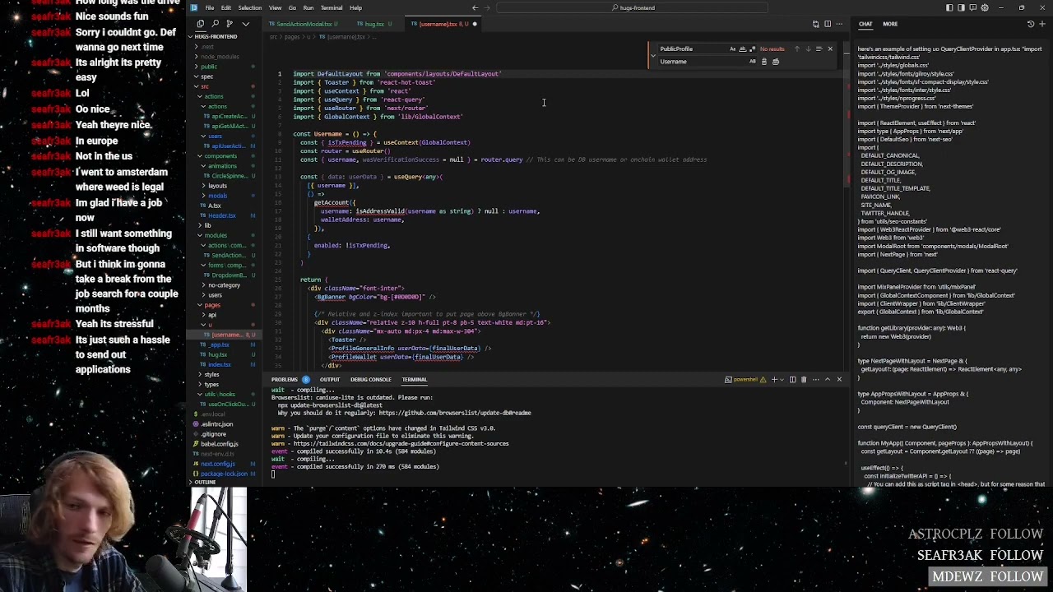Open the Explorer view icon
This screenshot has height=592, width=1053.
pyautogui.click(x=200, y=24)
